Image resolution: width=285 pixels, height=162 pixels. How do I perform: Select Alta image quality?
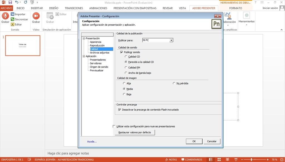pos(124,83)
